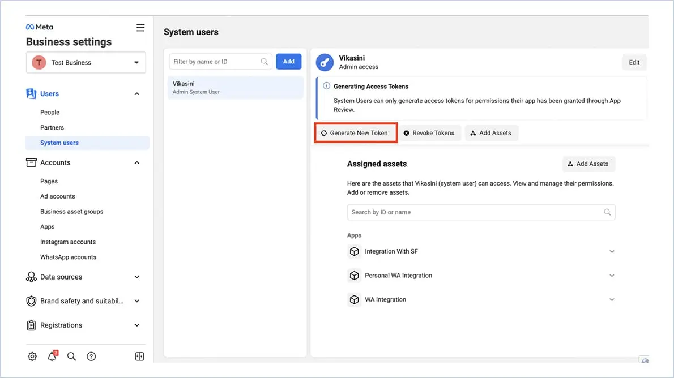Click the Vikasini key avatar icon
The width and height of the screenshot is (674, 378).
click(x=325, y=62)
